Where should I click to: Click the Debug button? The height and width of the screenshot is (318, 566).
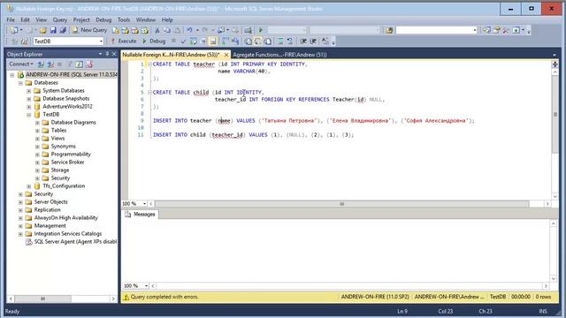(154, 42)
